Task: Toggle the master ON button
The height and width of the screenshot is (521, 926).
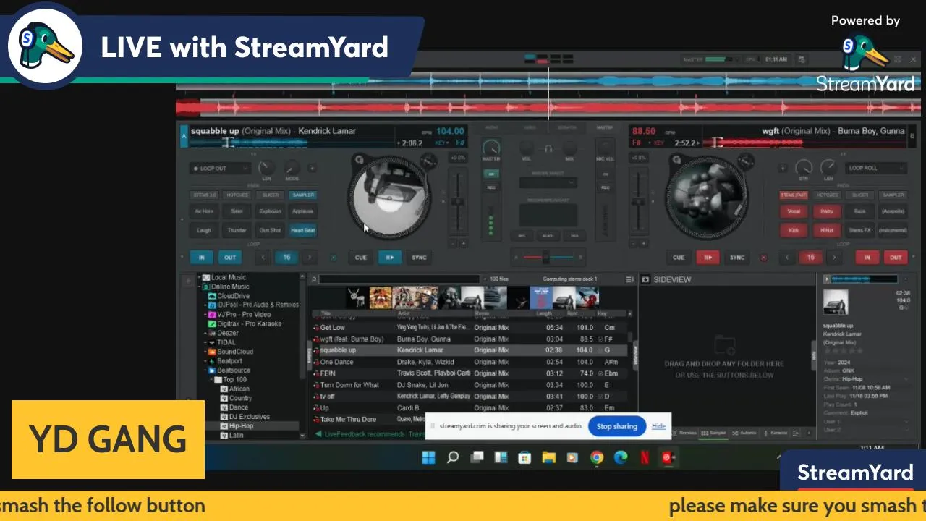Action: point(491,174)
